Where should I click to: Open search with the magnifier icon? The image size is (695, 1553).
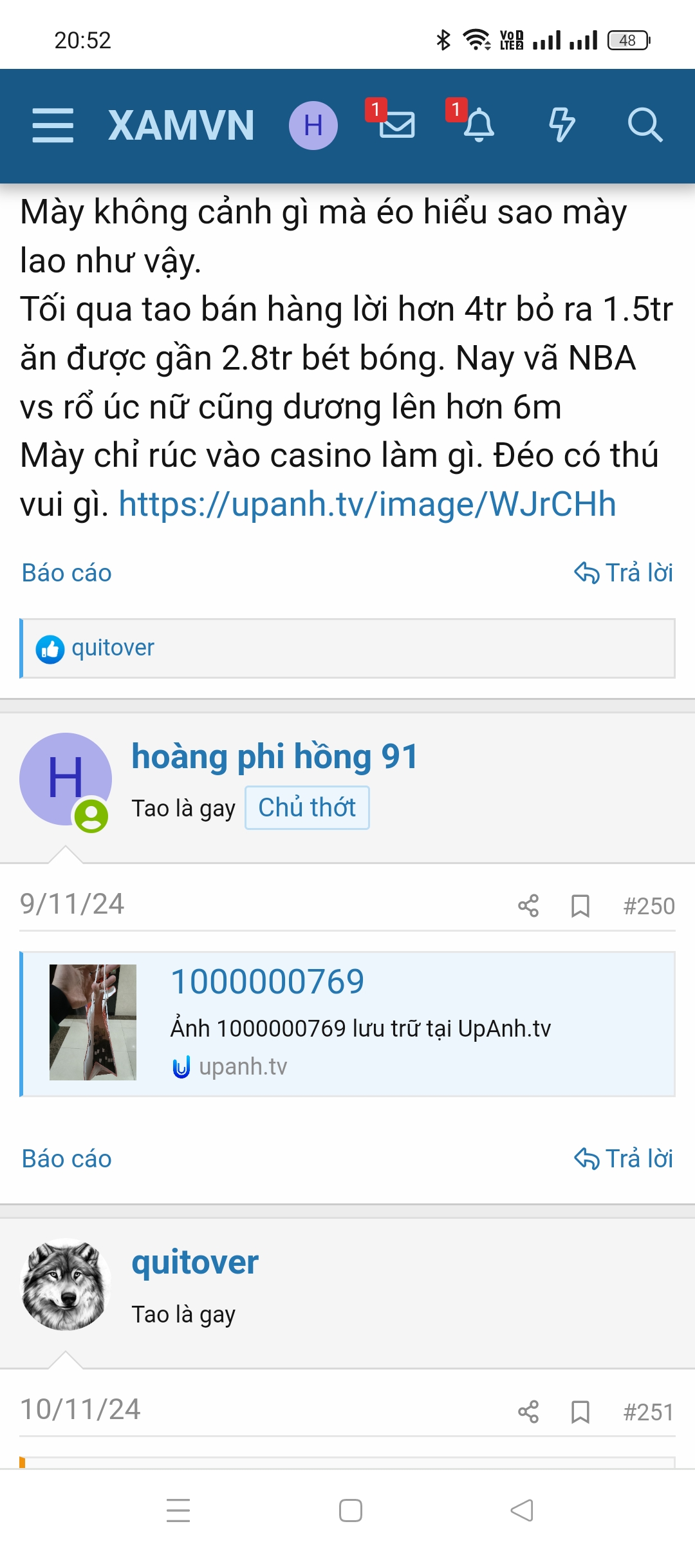pos(645,125)
